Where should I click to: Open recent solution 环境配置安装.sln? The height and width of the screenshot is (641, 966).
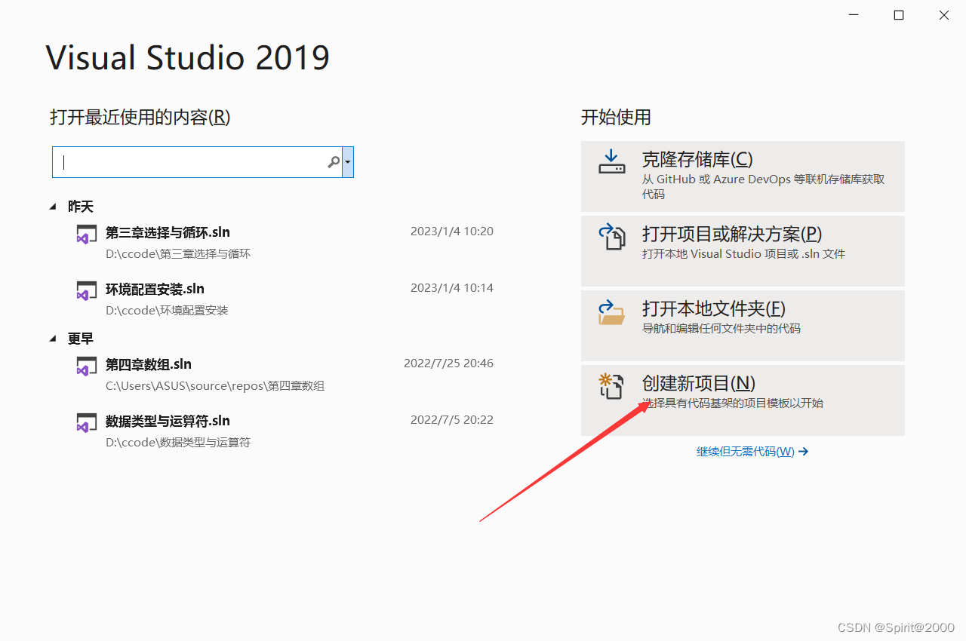(x=155, y=289)
